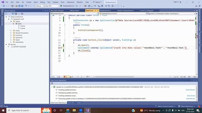The width and height of the screenshot is (202, 113).
Task: Collapse the button1_Click method outline
Action: click(x=65, y=40)
